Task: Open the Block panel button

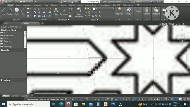Action: coord(129,11)
